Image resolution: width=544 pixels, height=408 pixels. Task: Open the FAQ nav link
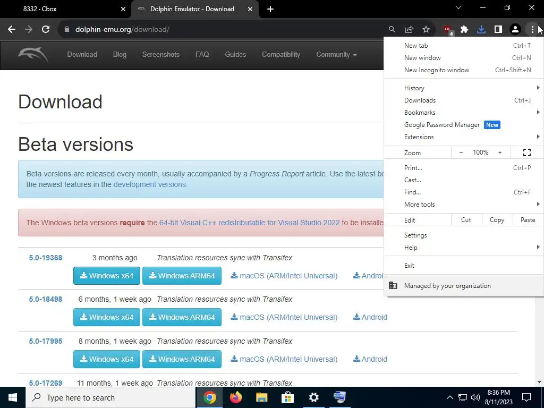coord(202,55)
